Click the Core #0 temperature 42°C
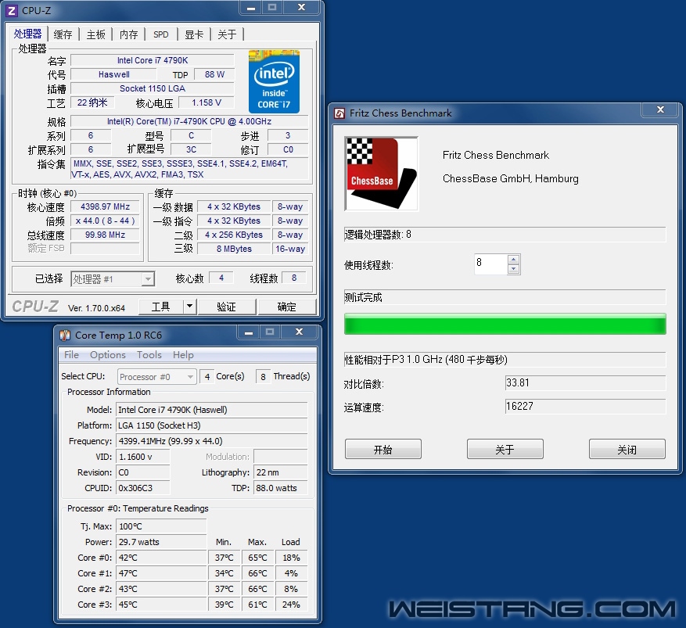This screenshot has width=686, height=628. coord(161,558)
